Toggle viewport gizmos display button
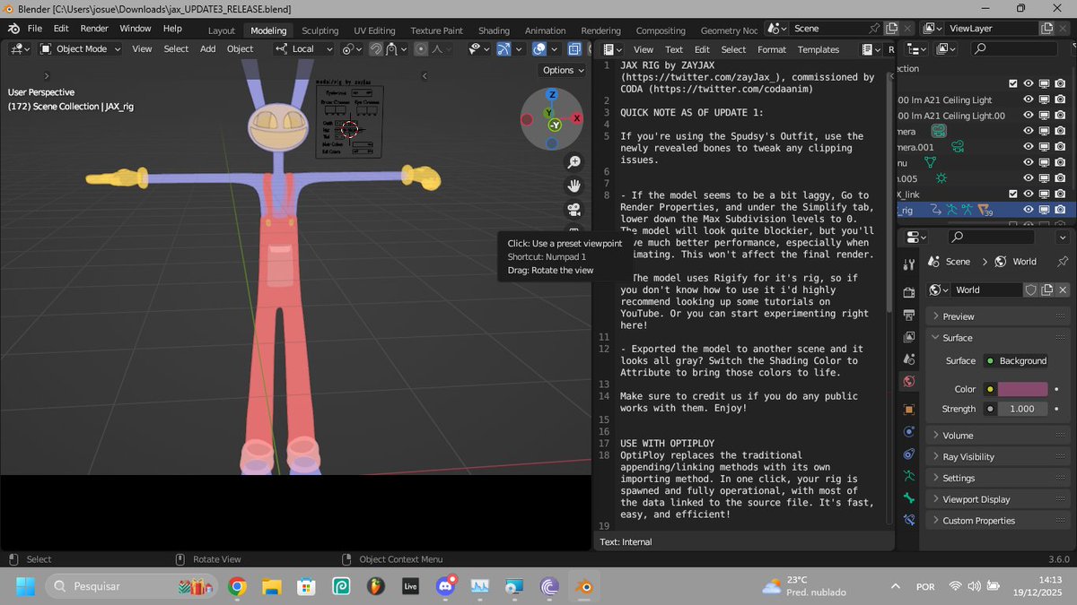This screenshot has height=605, width=1077. pos(504,49)
